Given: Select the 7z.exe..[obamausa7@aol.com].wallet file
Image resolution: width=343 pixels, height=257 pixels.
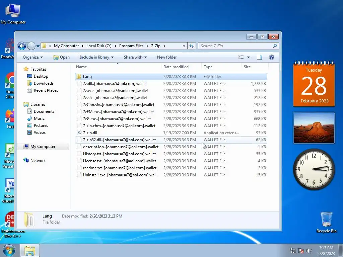Looking at the screenshot, I should click(x=171, y=91).
